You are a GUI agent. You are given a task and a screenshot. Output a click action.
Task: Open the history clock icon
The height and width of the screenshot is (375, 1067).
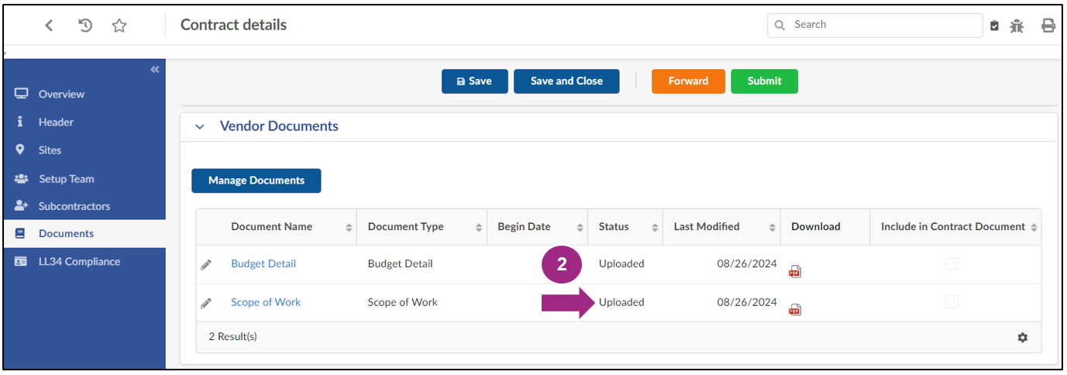coord(86,26)
